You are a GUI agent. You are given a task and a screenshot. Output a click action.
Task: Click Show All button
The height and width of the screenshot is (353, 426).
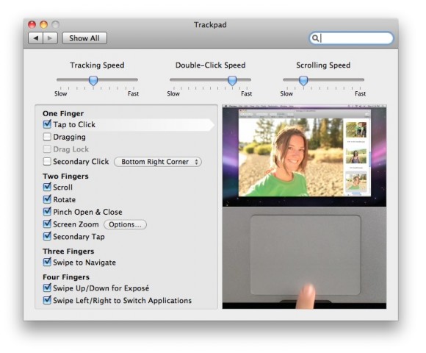(84, 38)
